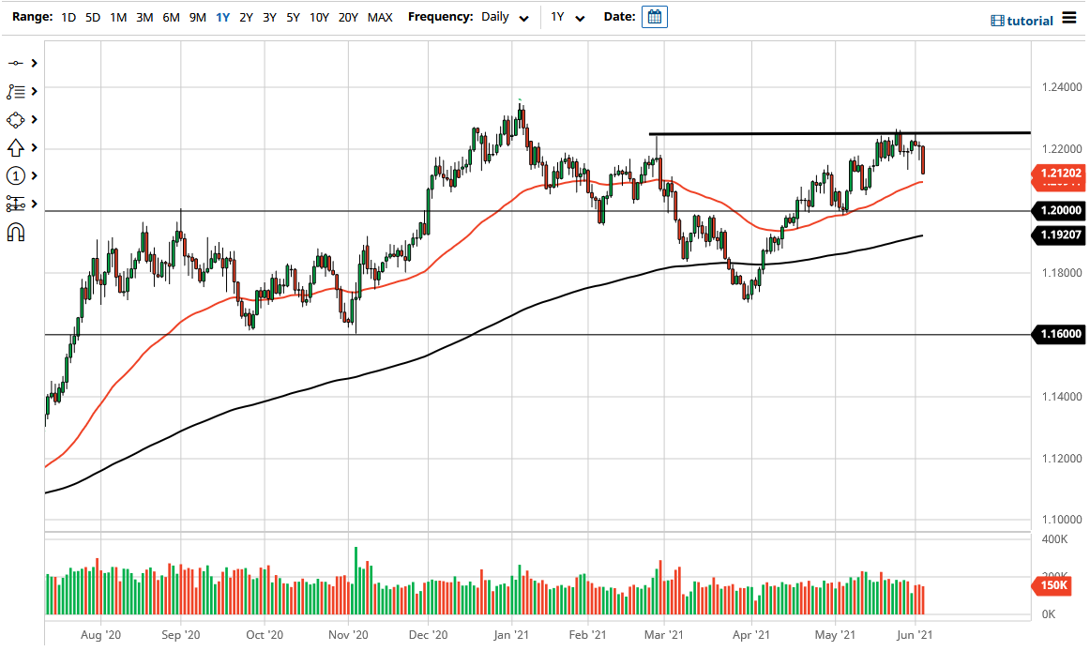This screenshot has height=651, width=1090.
Task: Open the Fibonacci drawing tool
Action: (x=17, y=91)
